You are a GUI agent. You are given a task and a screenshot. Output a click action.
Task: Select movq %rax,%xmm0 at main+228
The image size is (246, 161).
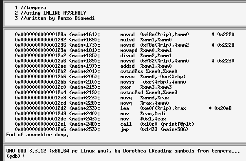click(92, 103)
